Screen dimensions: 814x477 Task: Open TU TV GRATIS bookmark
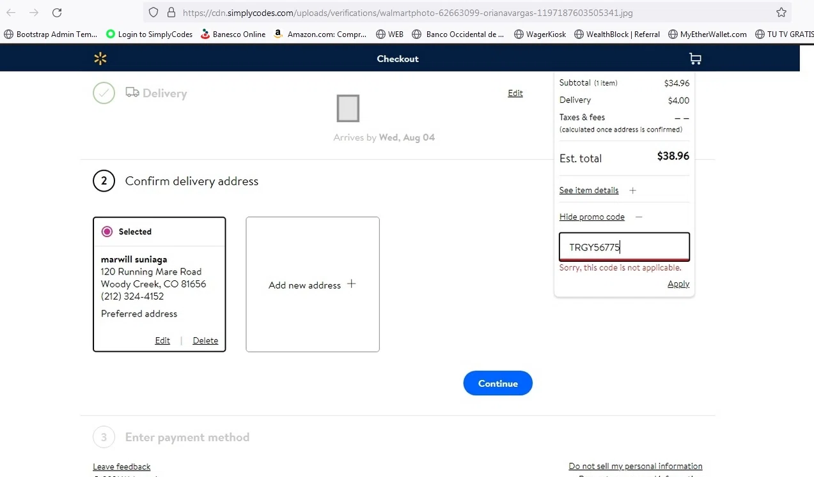click(x=784, y=34)
